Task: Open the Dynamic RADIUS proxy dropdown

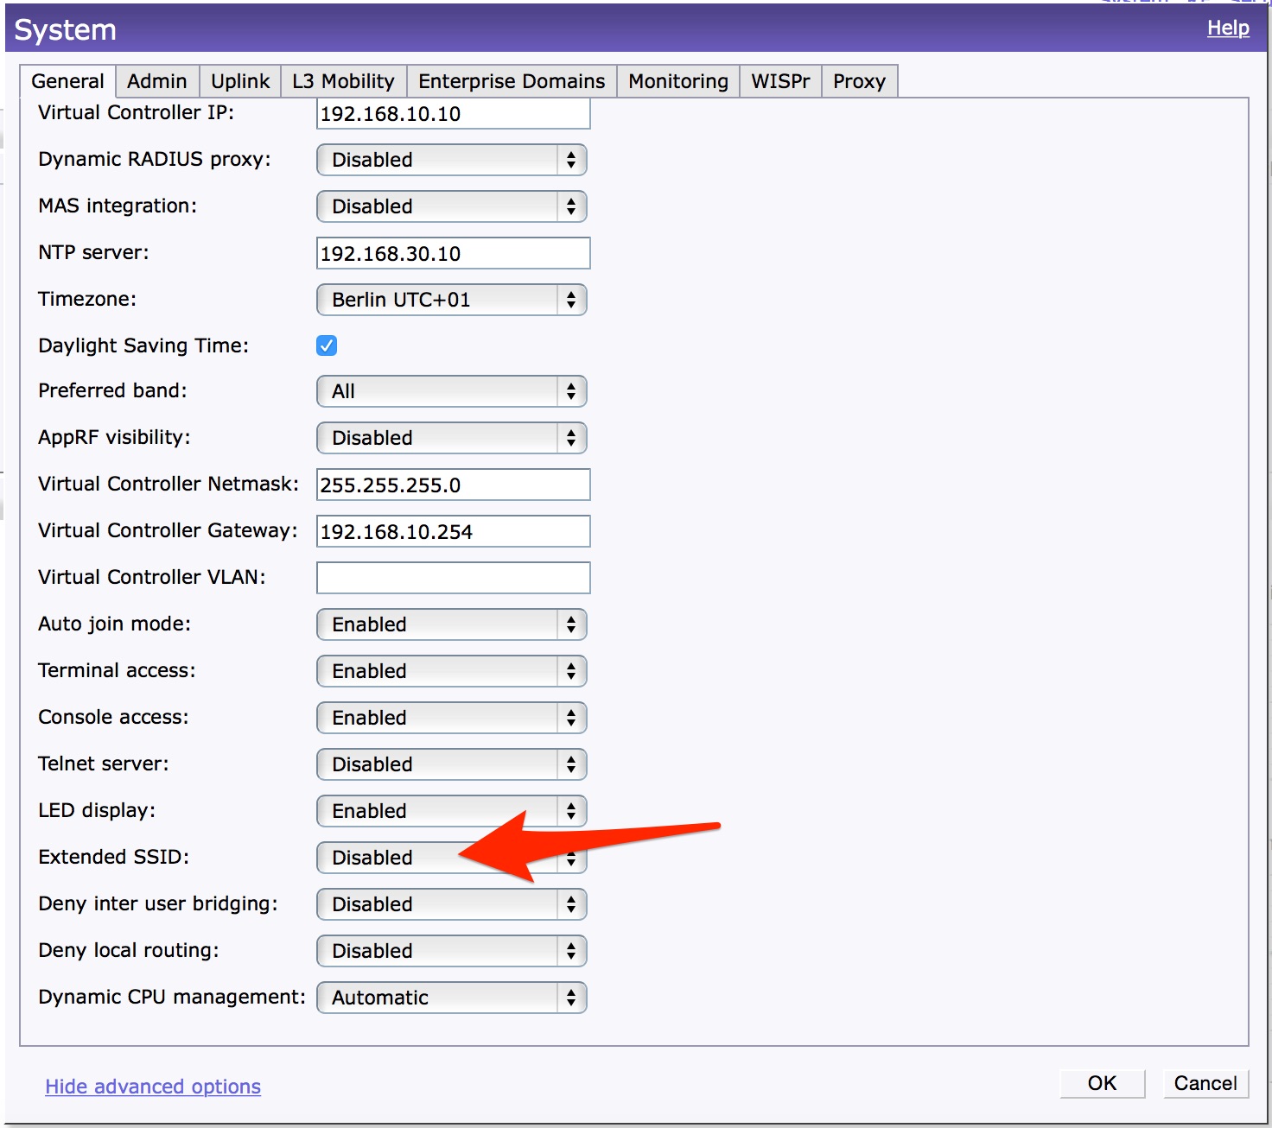Action: tap(450, 159)
